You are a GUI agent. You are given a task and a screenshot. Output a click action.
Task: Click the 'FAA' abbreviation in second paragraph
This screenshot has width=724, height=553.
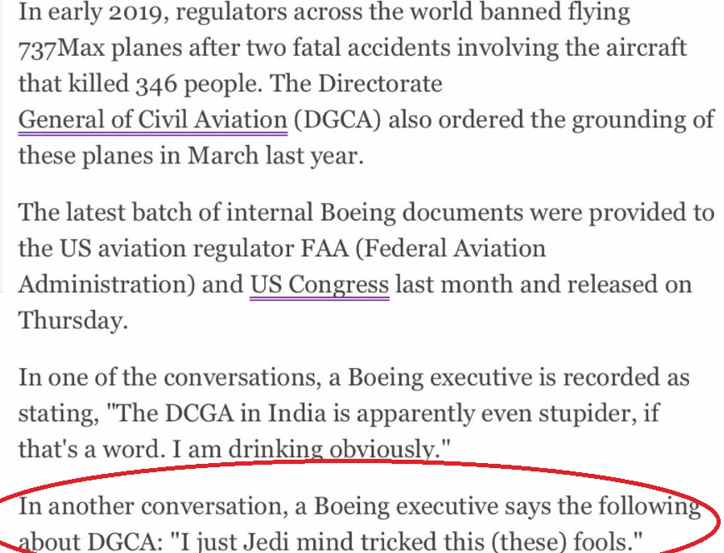tap(325, 248)
